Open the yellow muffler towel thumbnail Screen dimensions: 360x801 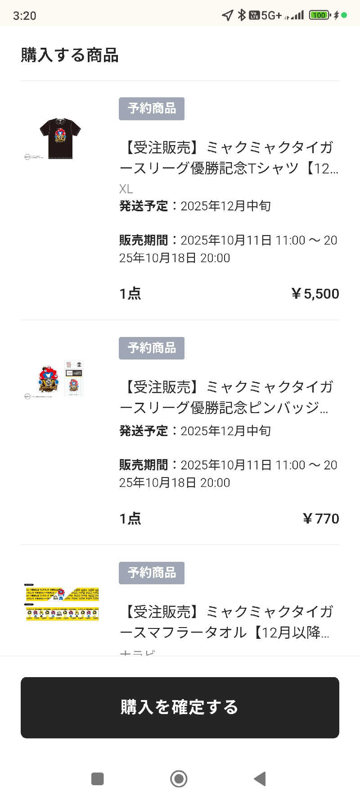pos(62,603)
